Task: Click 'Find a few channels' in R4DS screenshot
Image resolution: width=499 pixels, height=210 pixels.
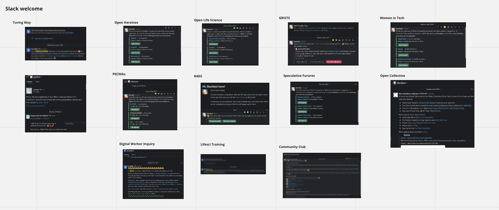Action: [x=229, y=121]
